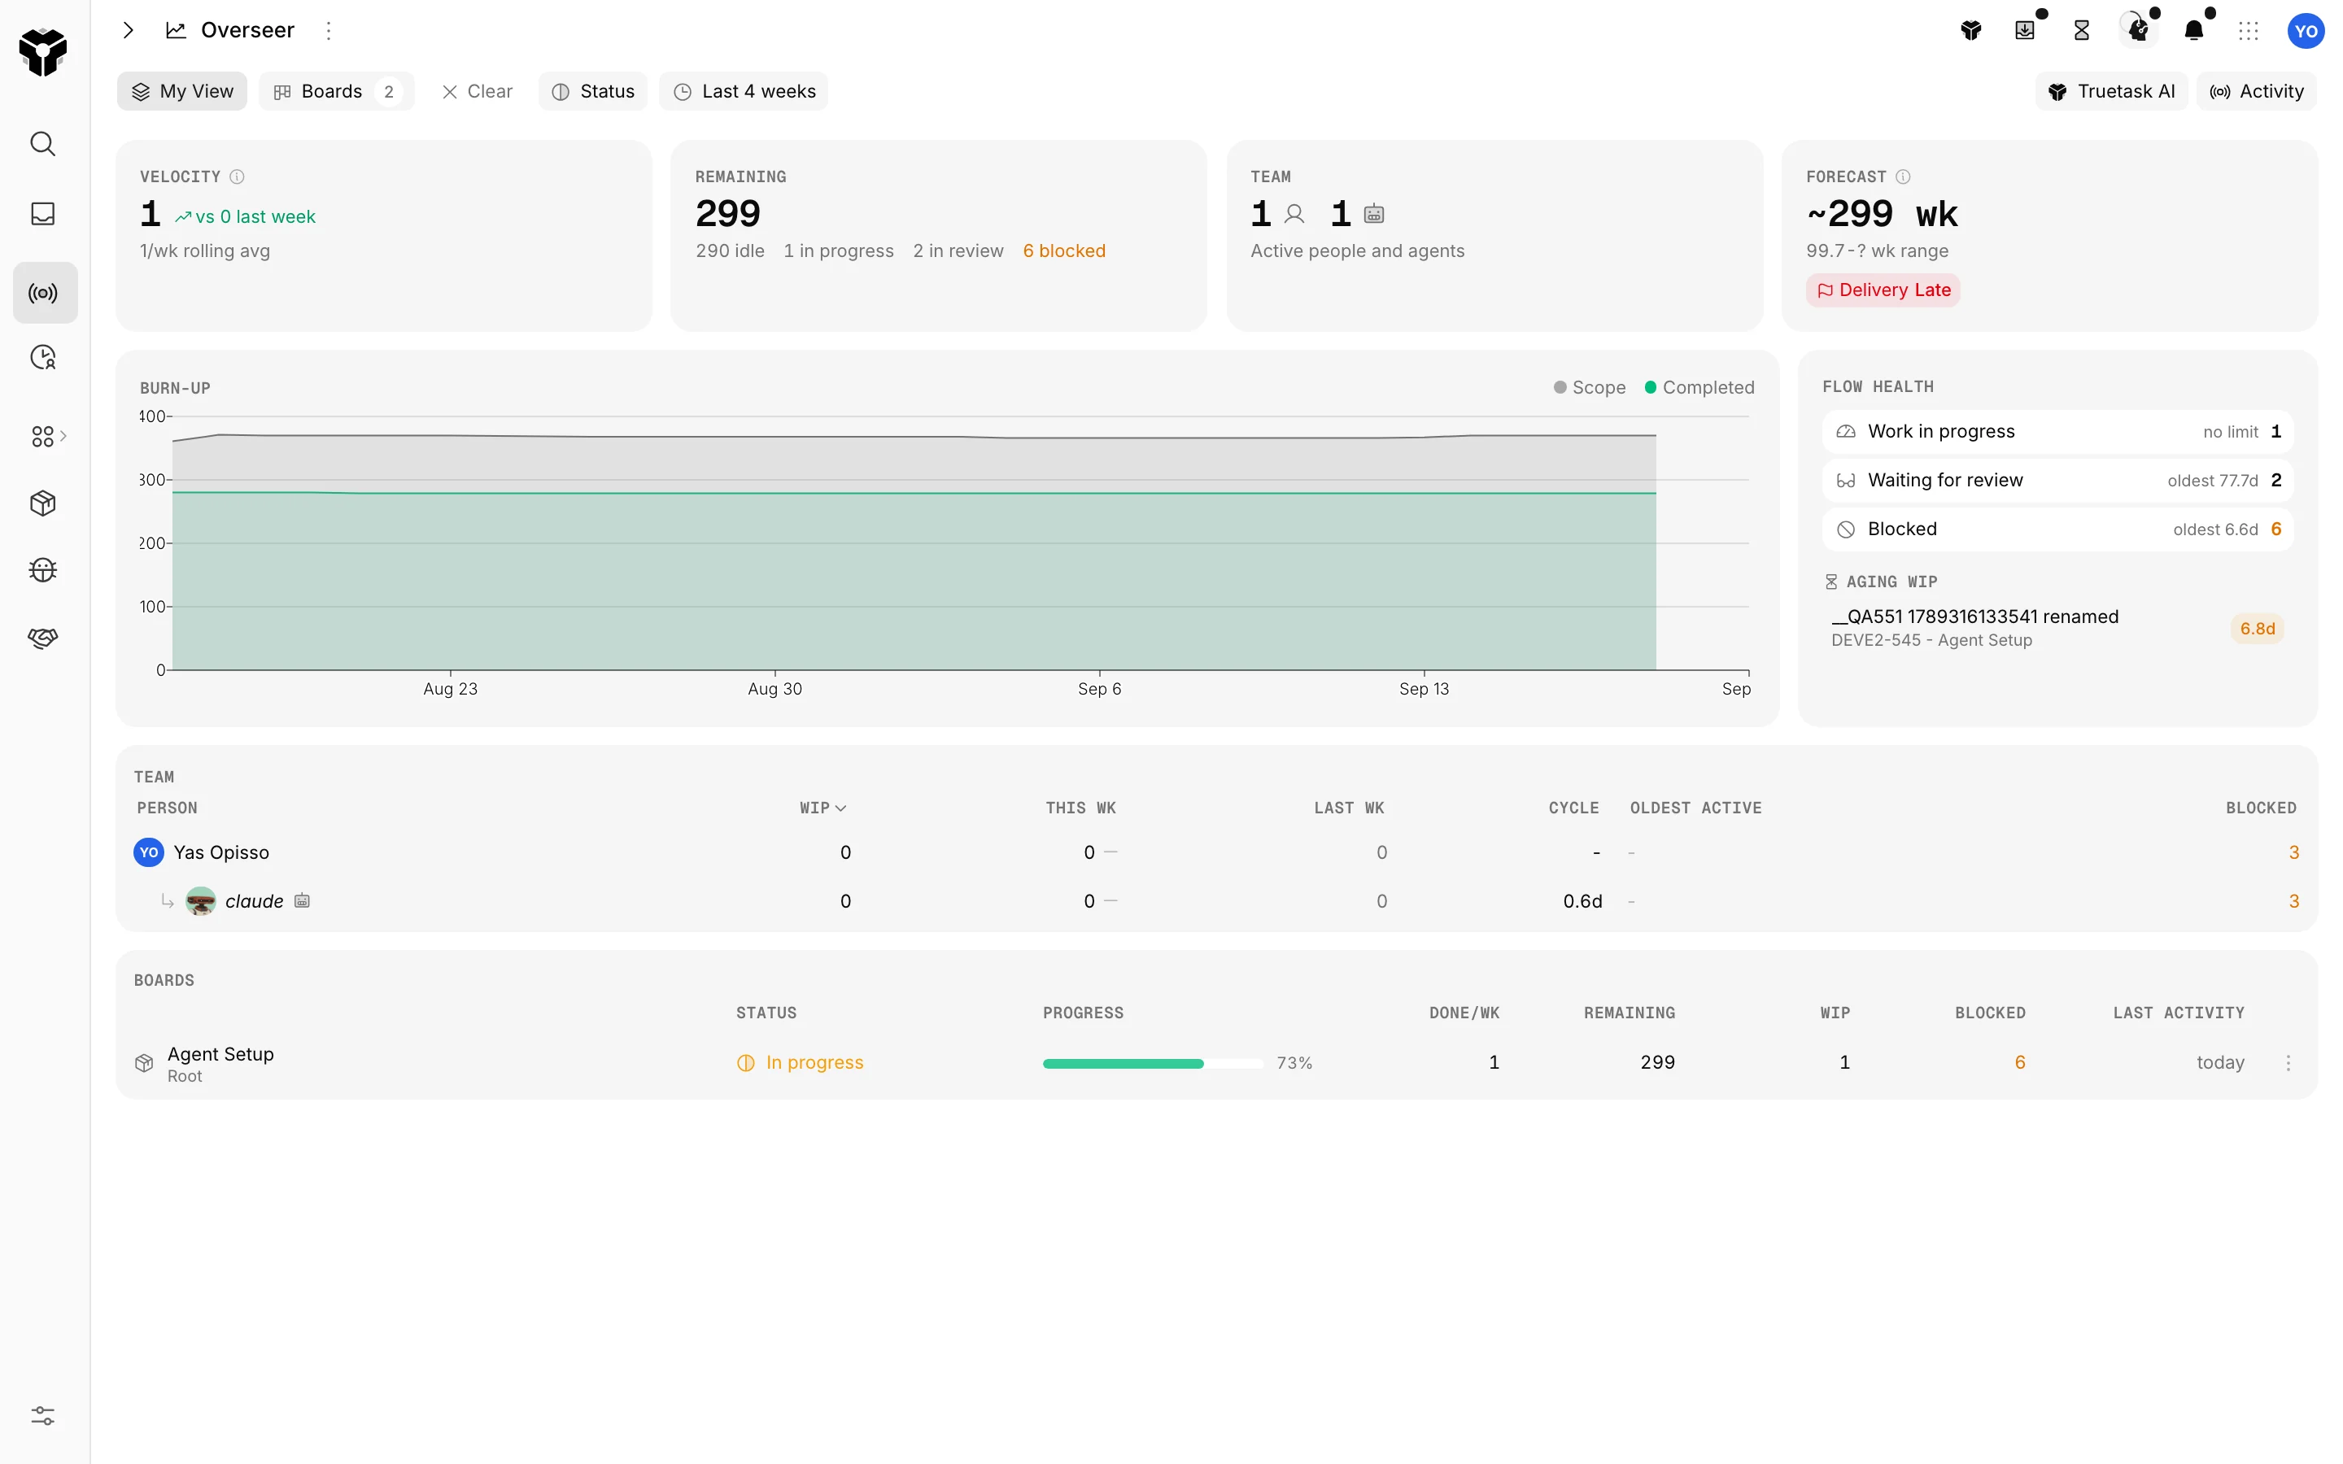Open the notifications bell icon
2343x1464 pixels.
2194,31
